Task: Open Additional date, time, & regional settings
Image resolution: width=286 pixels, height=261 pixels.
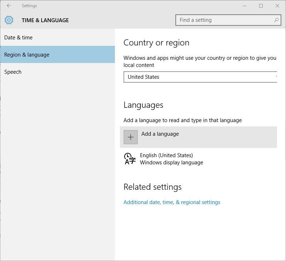Action: tap(172, 202)
